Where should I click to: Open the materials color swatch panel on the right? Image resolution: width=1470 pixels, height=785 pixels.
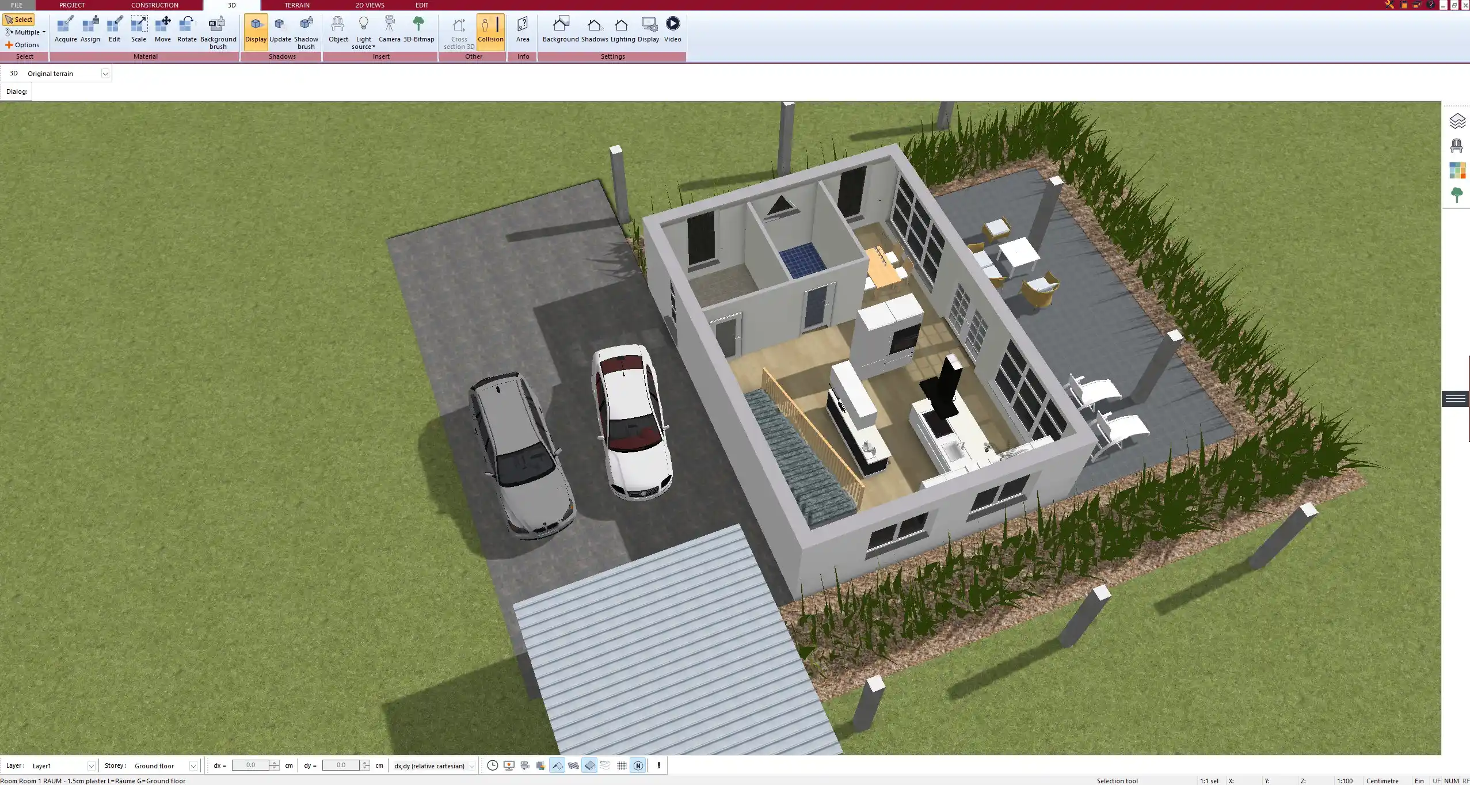tap(1457, 170)
